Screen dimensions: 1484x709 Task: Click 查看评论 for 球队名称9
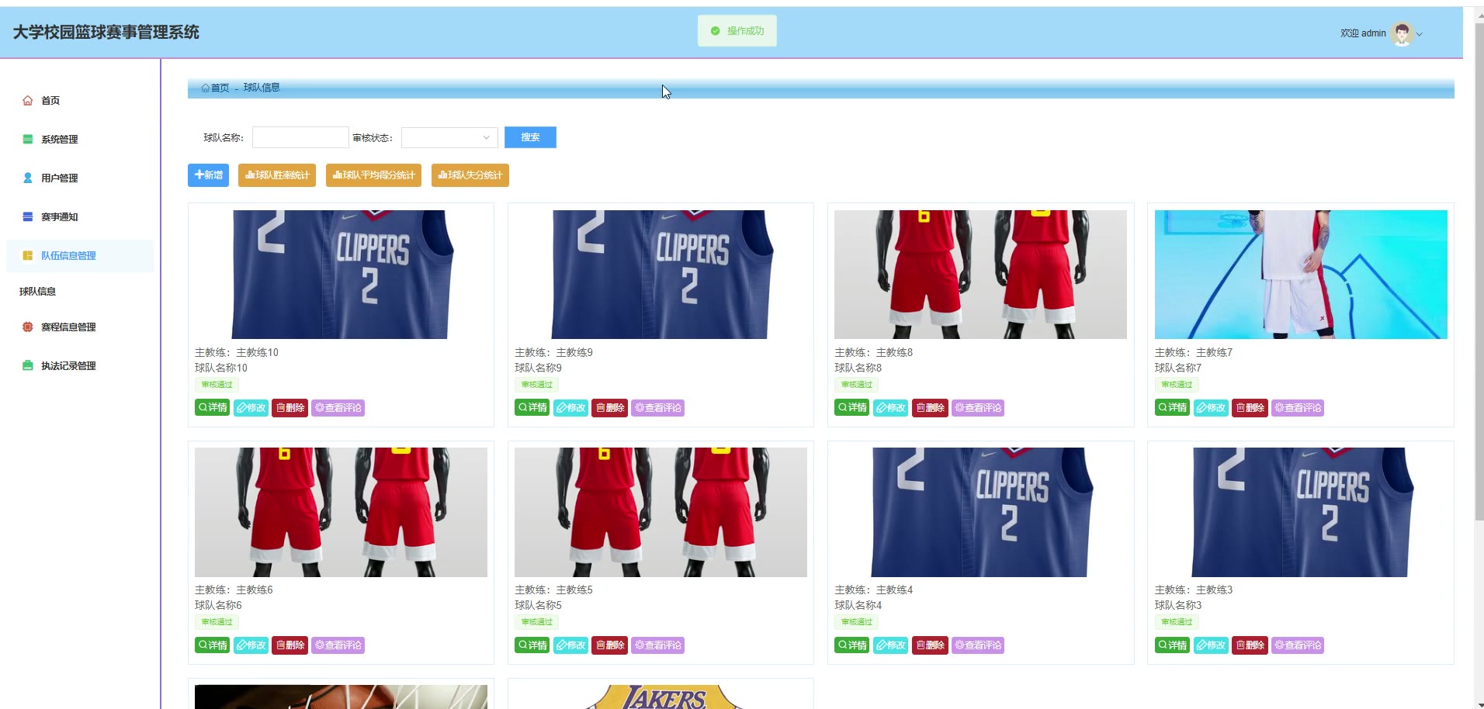coord(657,408)
